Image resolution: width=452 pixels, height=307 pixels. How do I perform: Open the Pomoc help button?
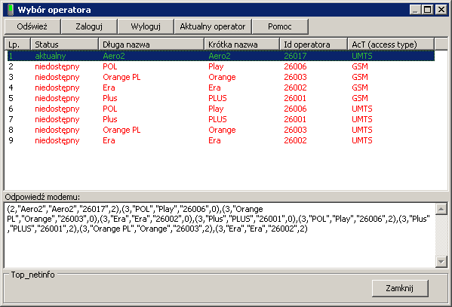280,26
